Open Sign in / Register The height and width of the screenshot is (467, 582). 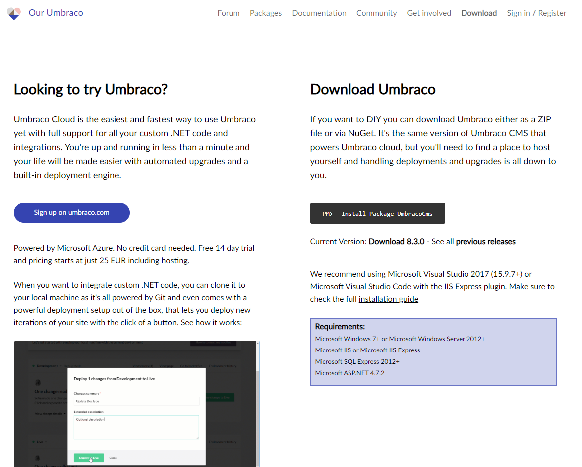537,13
